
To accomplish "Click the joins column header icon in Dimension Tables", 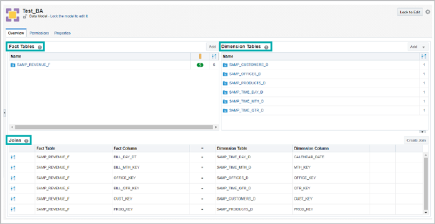I will 424,56.
